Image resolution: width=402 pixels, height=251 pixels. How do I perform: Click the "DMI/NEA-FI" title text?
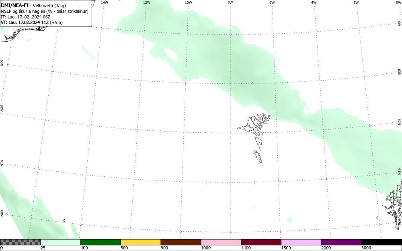[x=14, y=5]
